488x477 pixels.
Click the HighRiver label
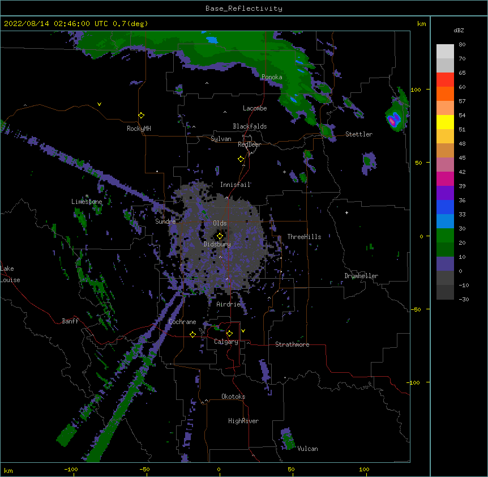(x=243, y=421)
